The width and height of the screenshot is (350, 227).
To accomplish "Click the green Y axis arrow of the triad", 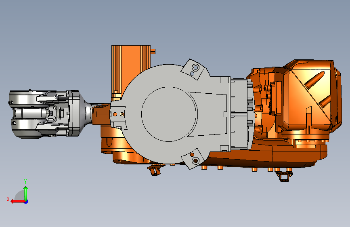I will [26, 193].
